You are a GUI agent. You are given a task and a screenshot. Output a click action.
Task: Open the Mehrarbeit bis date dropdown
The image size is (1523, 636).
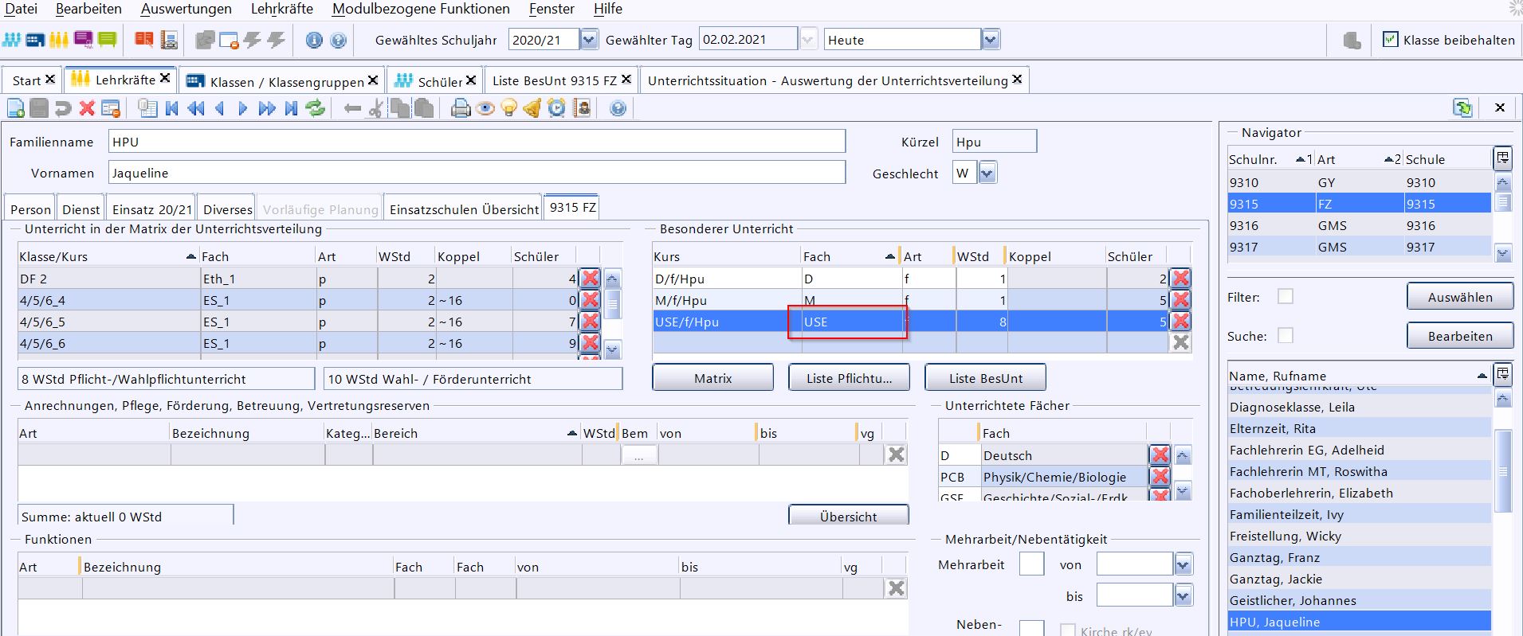[1183, 595]
